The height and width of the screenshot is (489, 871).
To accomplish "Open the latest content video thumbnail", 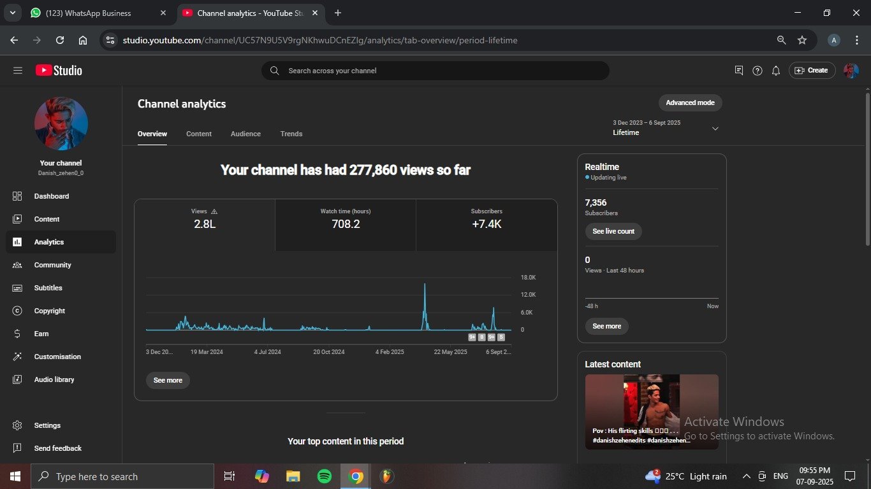I will coord(651,411).
